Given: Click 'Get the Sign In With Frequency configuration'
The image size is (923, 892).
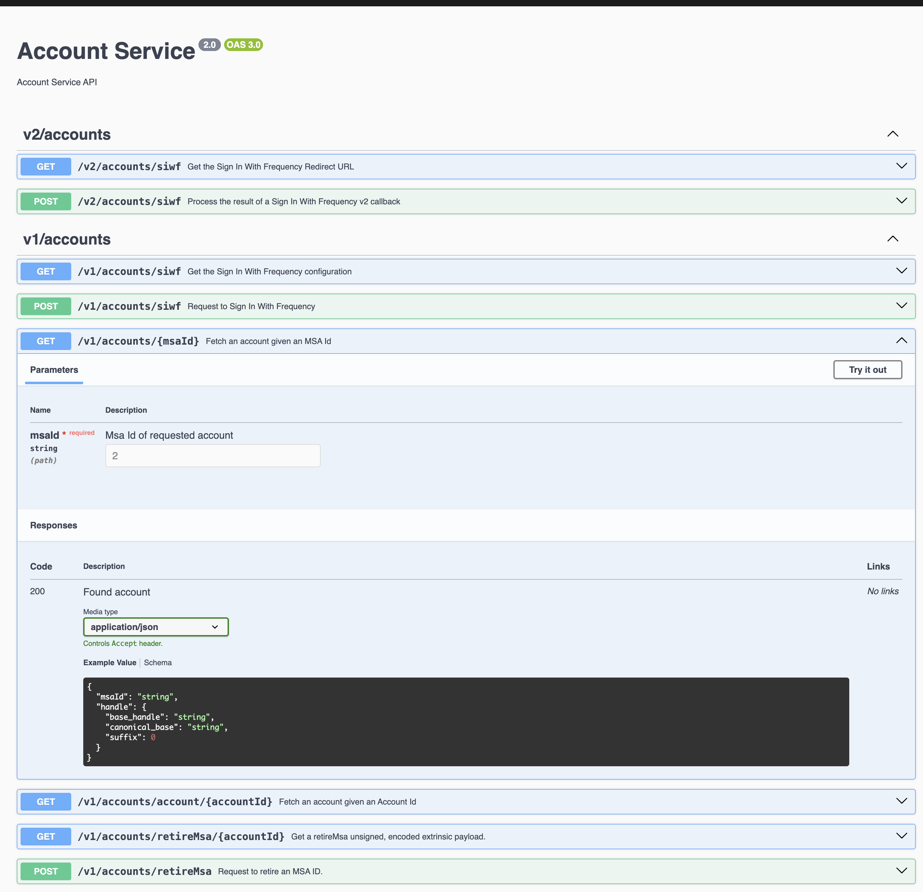Looking at the screenshot, I should coord(269,272).
